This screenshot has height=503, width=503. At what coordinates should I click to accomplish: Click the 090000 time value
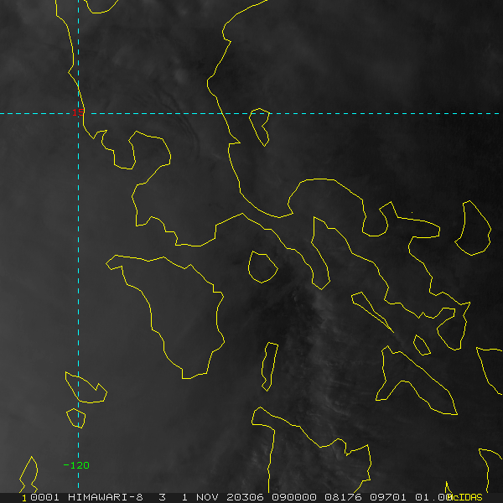pos(294,497)
